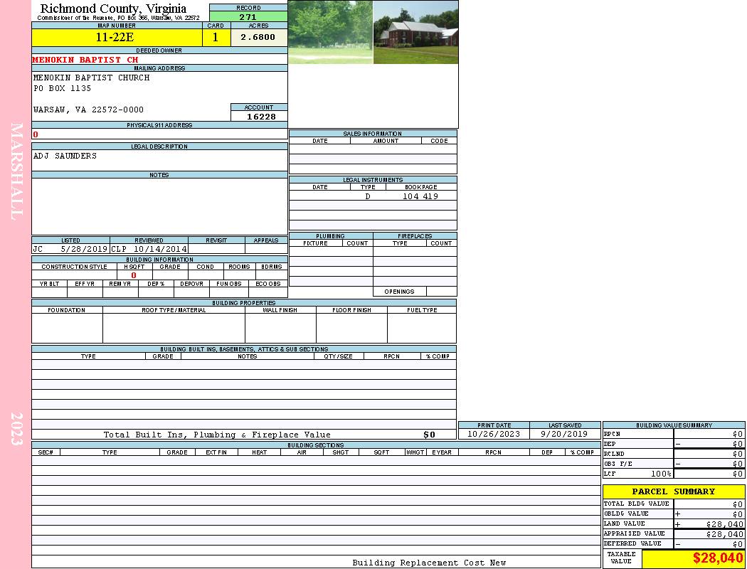Click the Legal Description text ADJ SAUNDERS

65,156
